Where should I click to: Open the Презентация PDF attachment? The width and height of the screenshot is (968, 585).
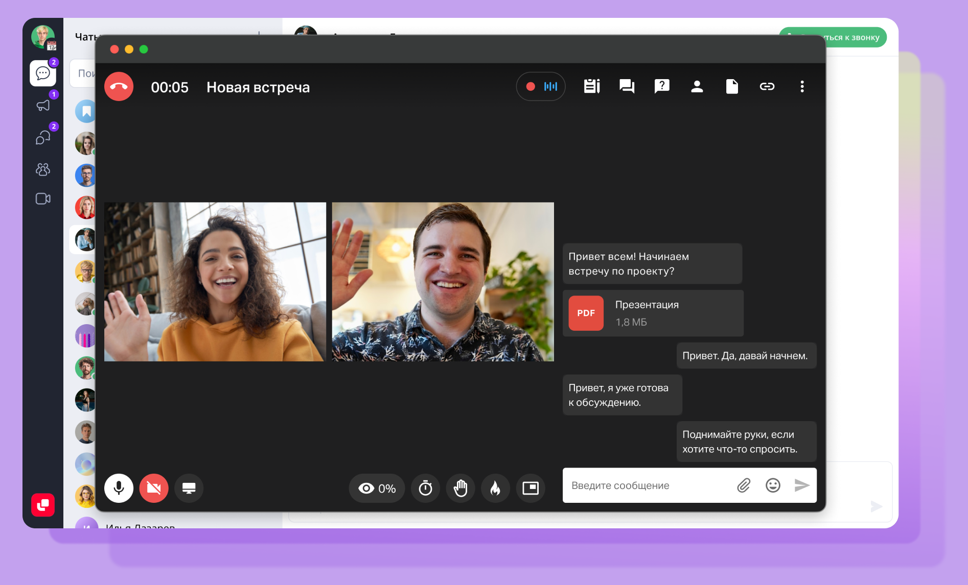(653, 313)
